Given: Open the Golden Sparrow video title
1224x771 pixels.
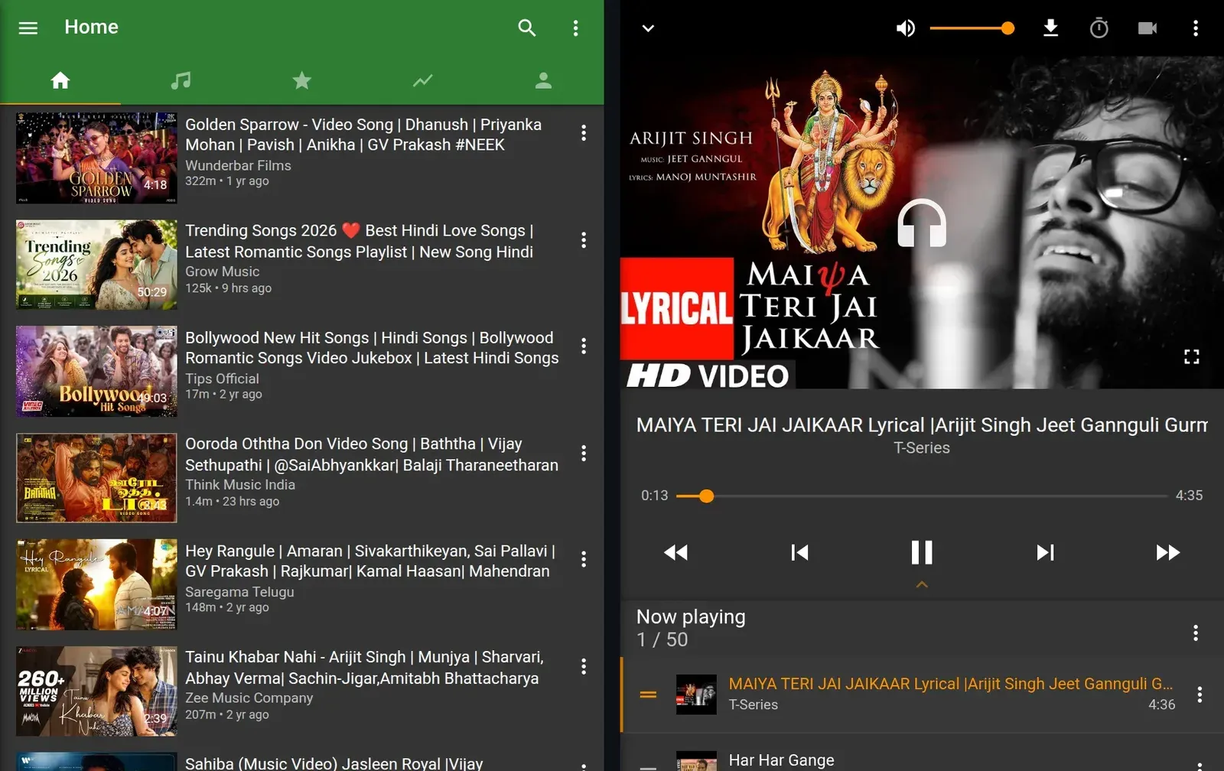Looking at the screenshot, I should pos(363,135).
